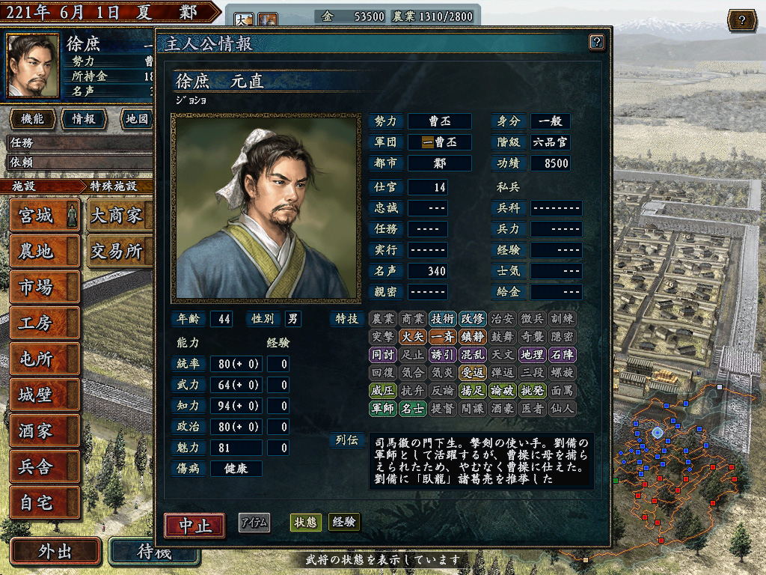
Task: Open the 宮城 palace facility
Action: (x=44, y=215)
